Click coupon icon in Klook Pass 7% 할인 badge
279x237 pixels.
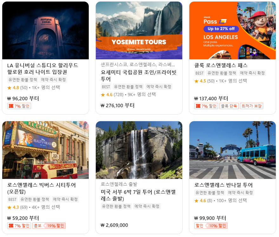coord(198,106)
